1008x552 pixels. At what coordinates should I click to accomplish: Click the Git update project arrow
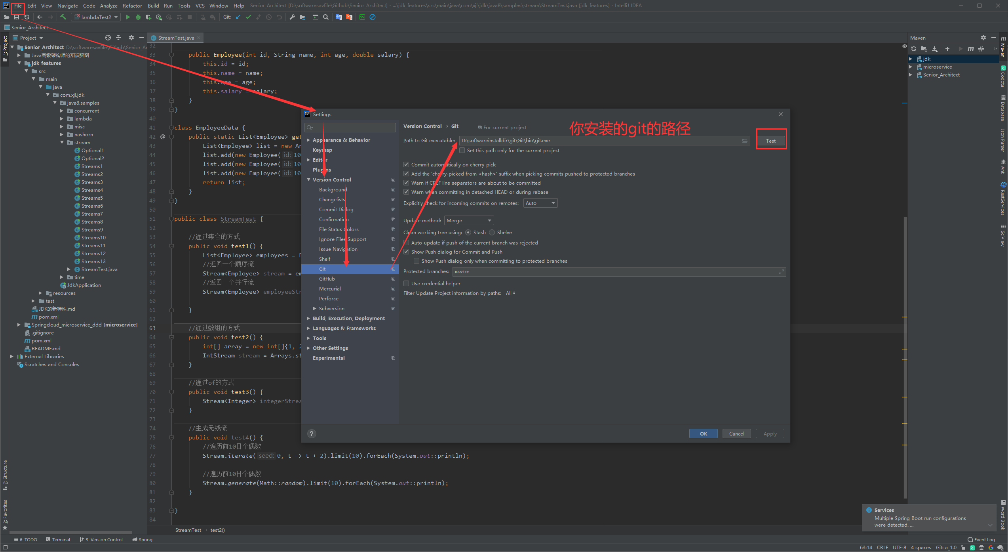tap(238, 17)
